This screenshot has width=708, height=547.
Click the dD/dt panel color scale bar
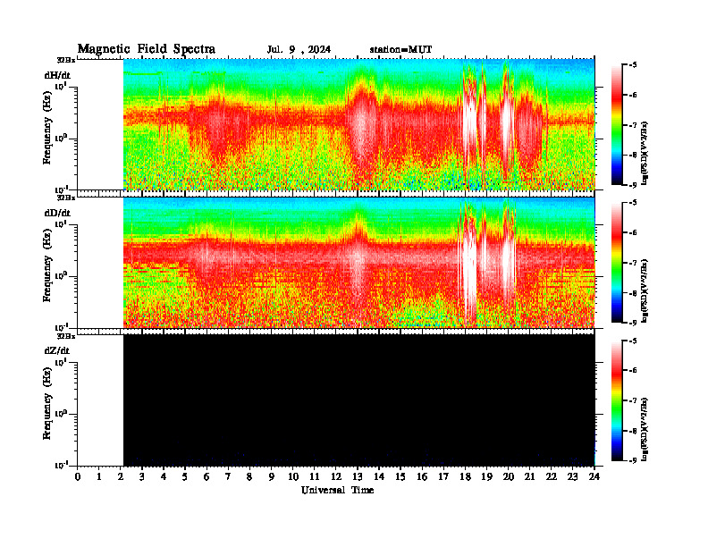617,262
